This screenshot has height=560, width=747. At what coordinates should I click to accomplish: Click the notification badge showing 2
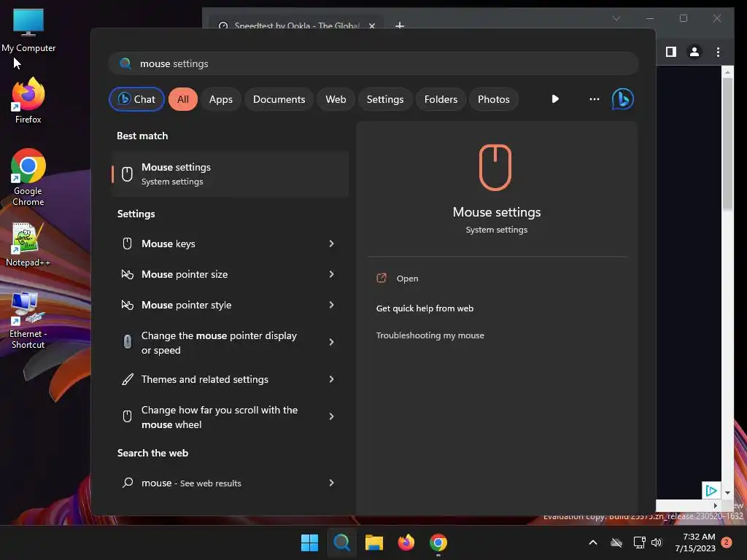click(726, 542)
